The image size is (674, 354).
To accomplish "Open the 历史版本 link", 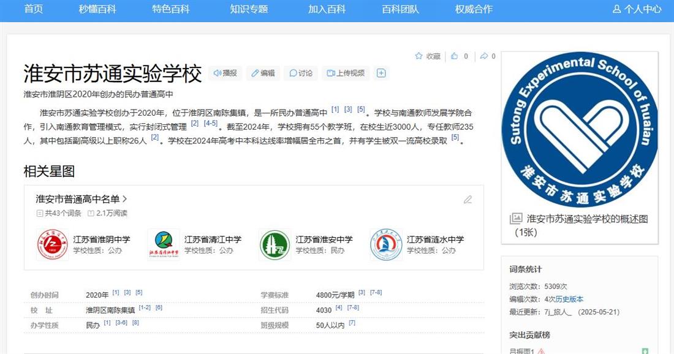I will tap(569, 299).
